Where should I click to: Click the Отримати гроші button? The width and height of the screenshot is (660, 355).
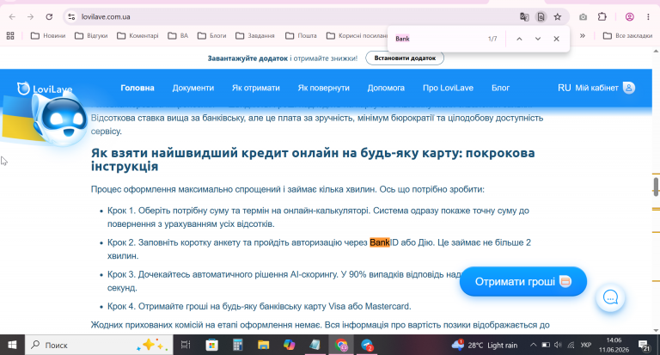click(523, 281)
